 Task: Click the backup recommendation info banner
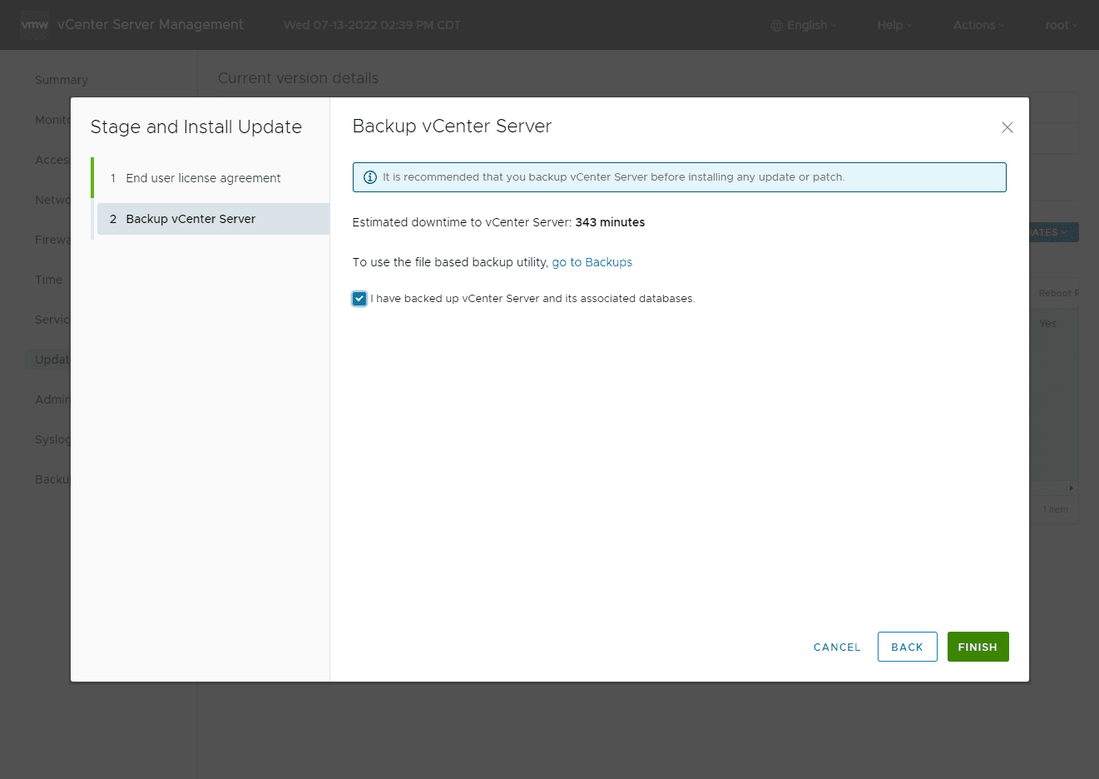point(679,177)
